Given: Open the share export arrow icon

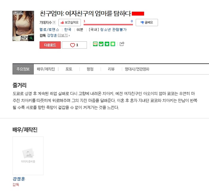Looking at the screenshot, I should tap(122, 44).
